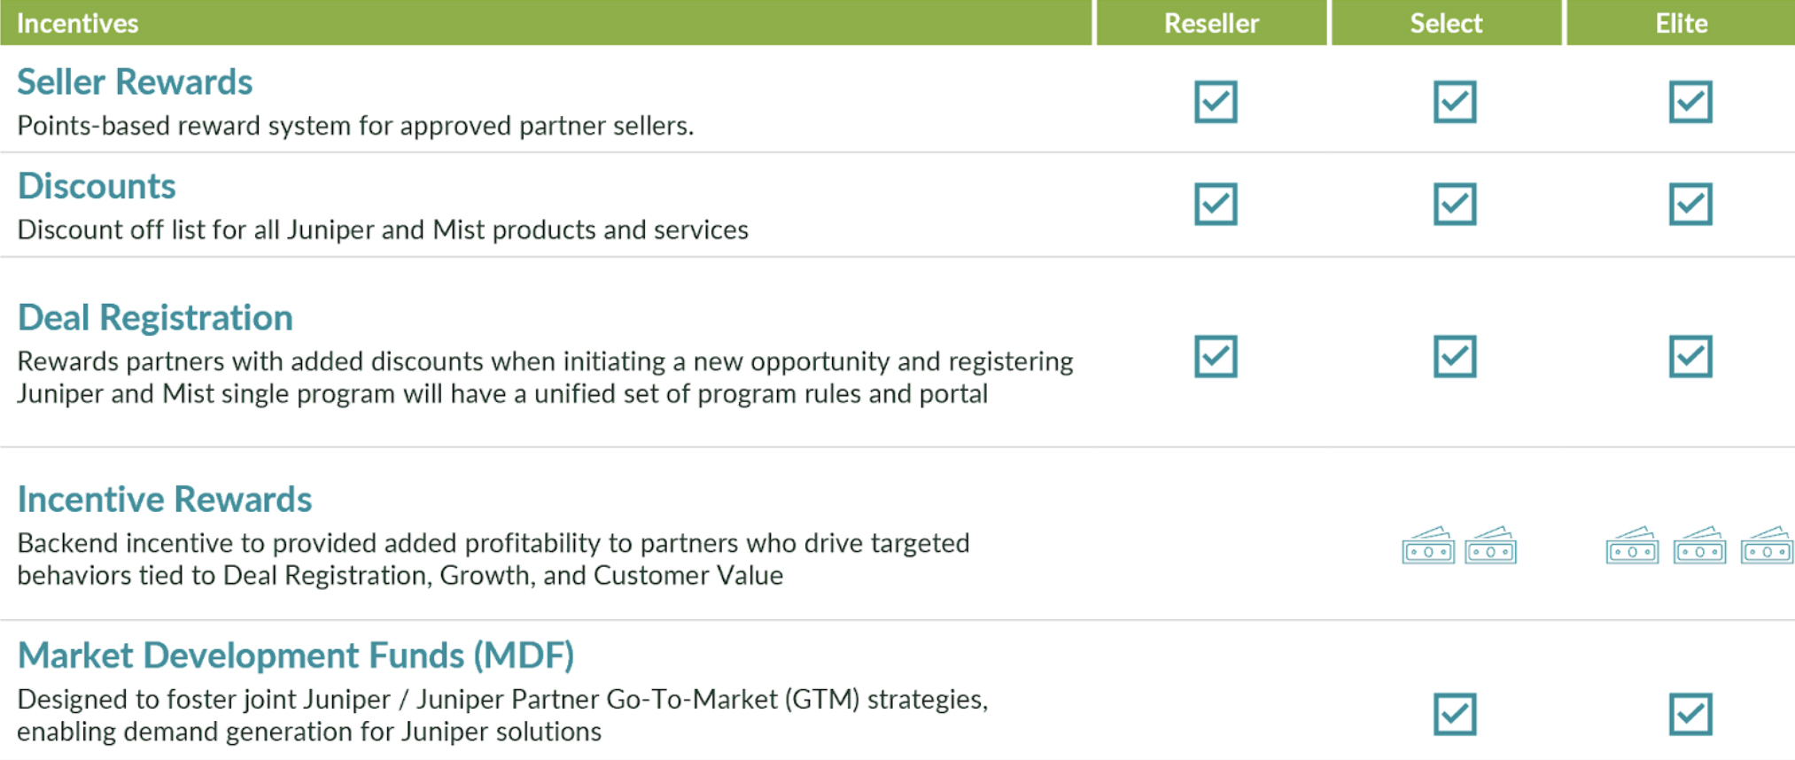Select the Reseller column header
1795x760 pixels.
click(1211, 23)
